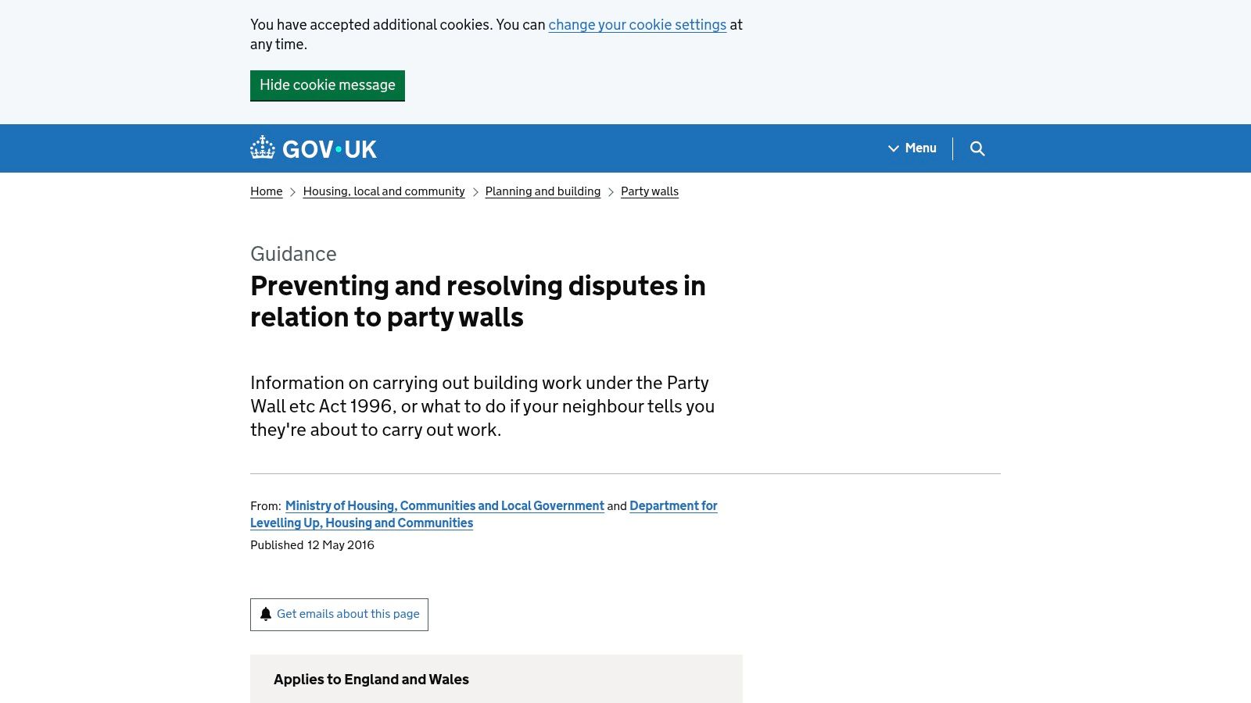
Task: Open Ministry of Housing, Communities and Local Government link
Action: (x=445, y=506)
